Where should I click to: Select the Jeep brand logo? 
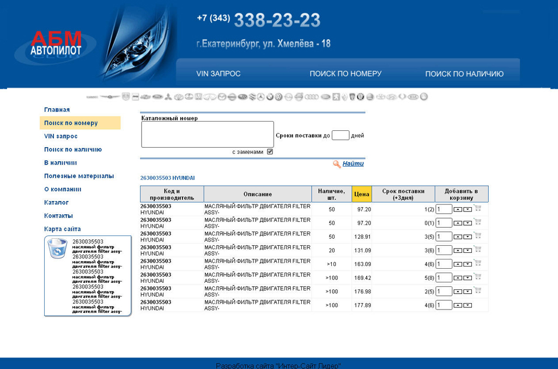tap(135, 97)
